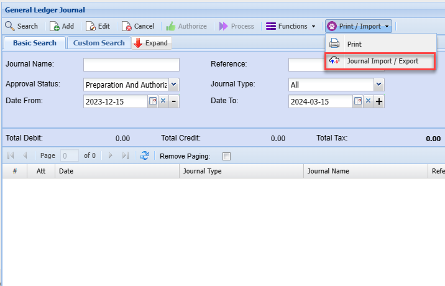The image size is (445, 286).
Task: Click the Search magnifier toolbar button
Action: 22,26
